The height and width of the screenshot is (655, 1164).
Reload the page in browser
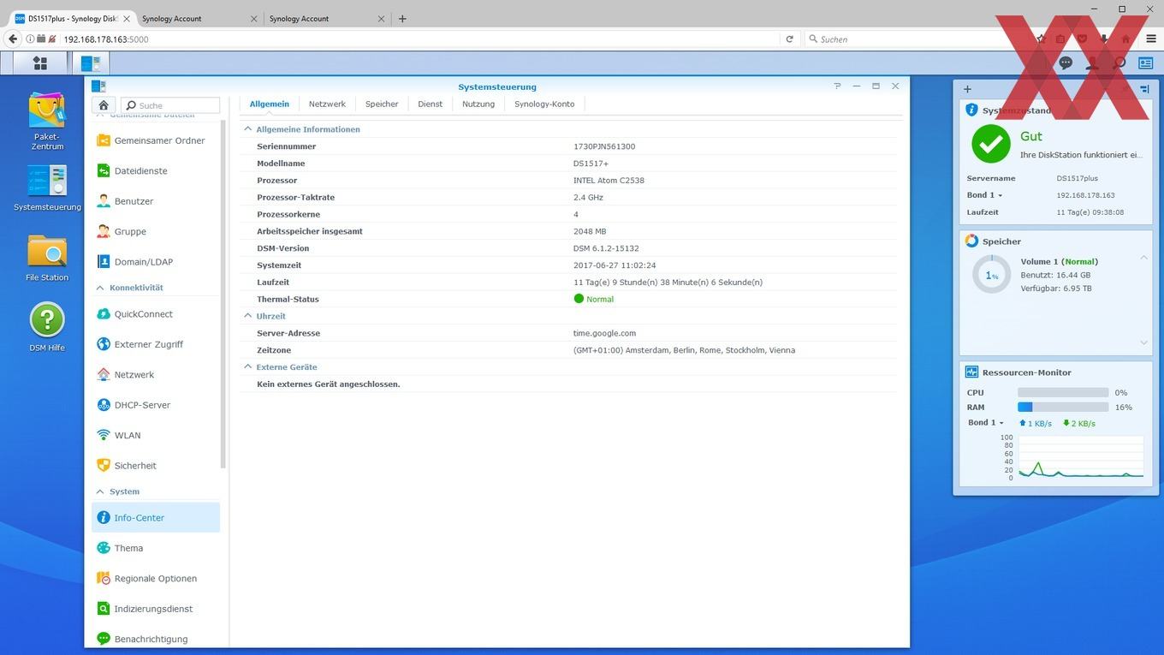(x=789, y=39)
